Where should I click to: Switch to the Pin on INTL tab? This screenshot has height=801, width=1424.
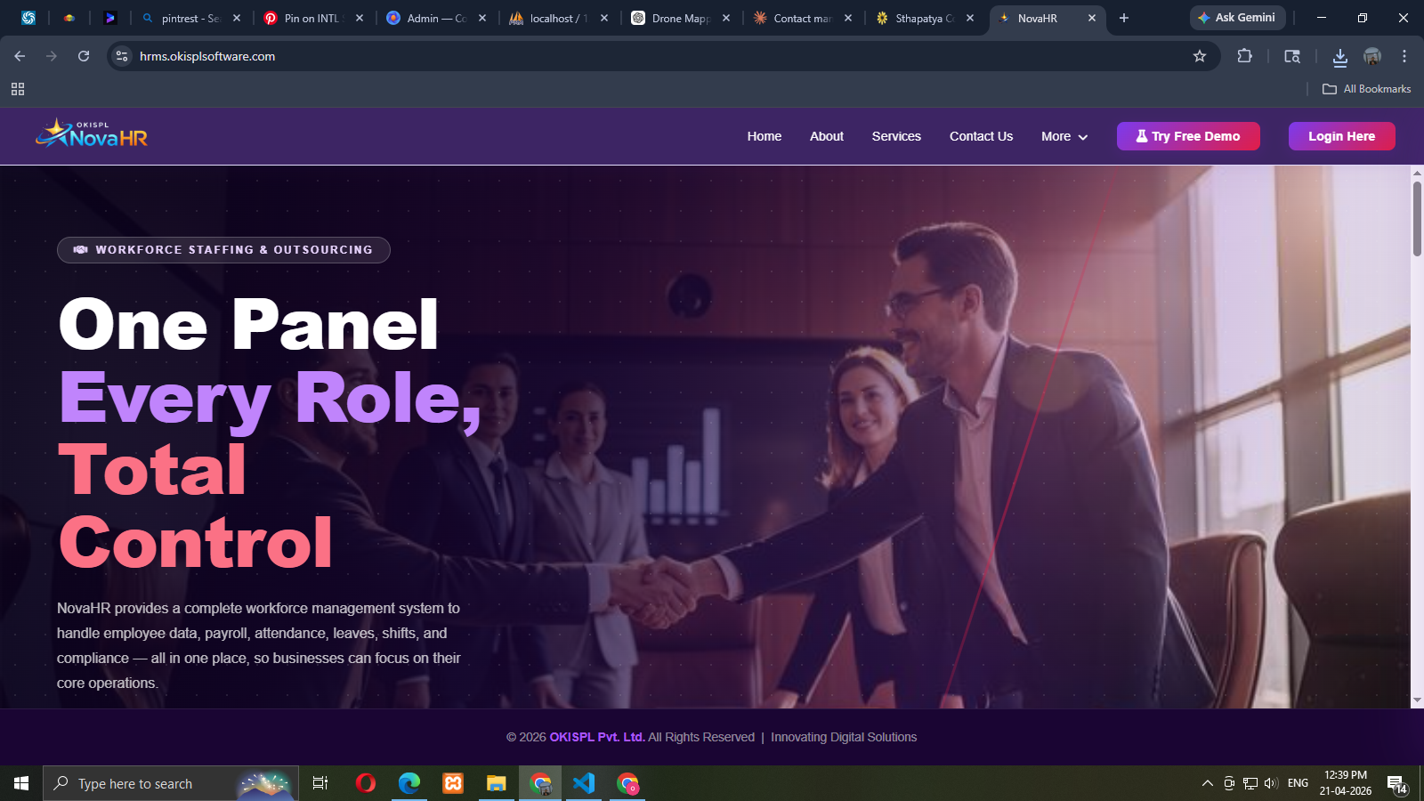pyautogui.click(x=312, y=18)
